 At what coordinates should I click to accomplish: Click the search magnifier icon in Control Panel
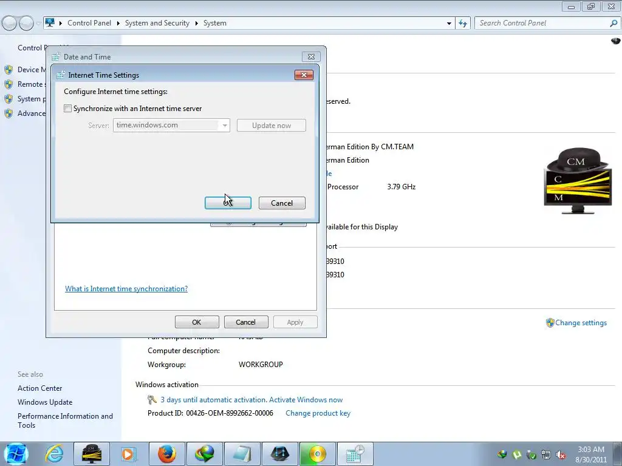pos(613,23)
